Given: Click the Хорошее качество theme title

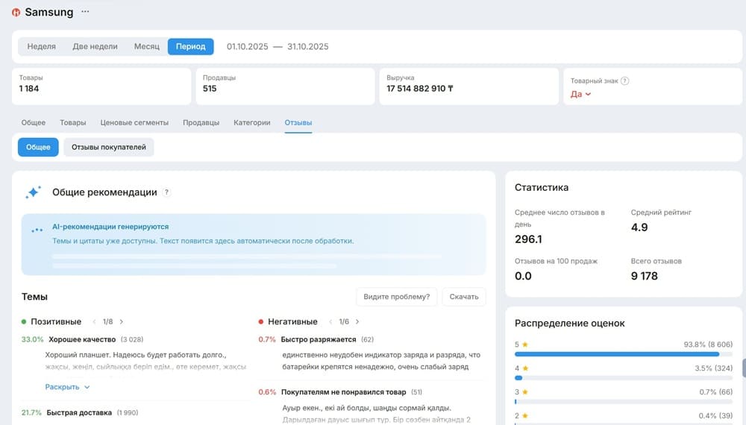Looking at the screenshot, I should click(x=82, y=339).
